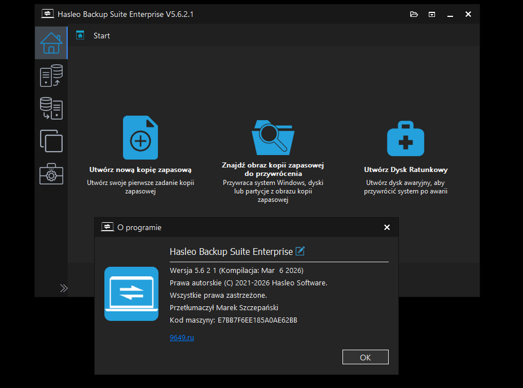Click the edit pencil icon beside product name
The height and width of the screenshot is (388, 523).
[x=300, y=250]
